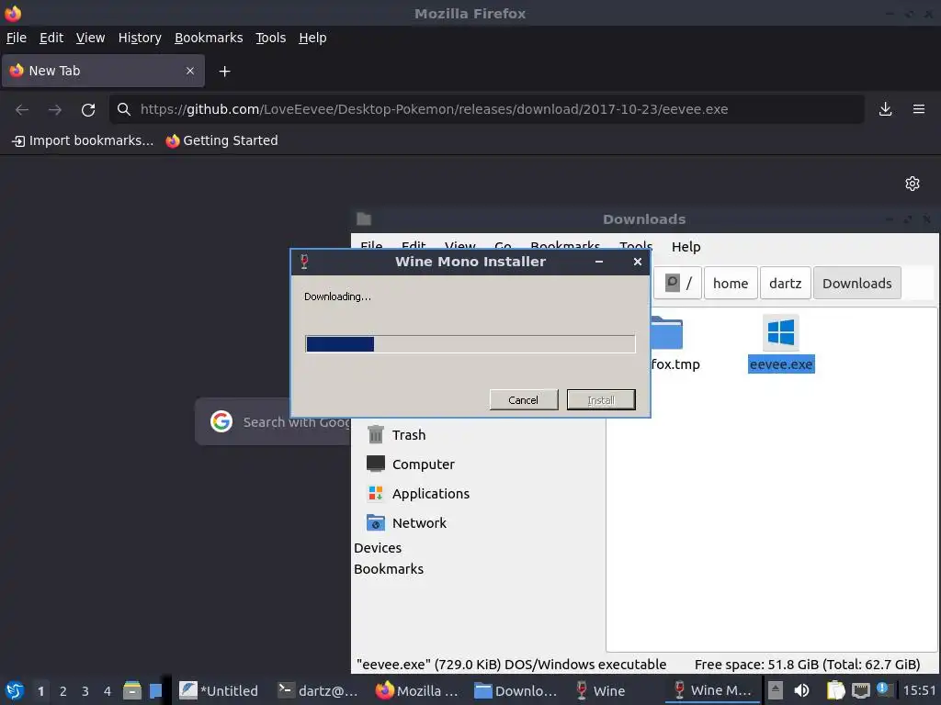The image size is (941, 705).
Task: Click the eevee.exe status bar description
Action: point(511,665)
